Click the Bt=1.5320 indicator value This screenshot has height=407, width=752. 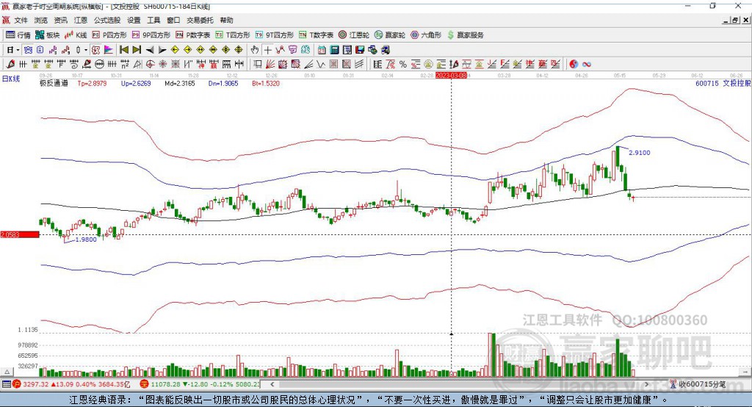(266, 83)
